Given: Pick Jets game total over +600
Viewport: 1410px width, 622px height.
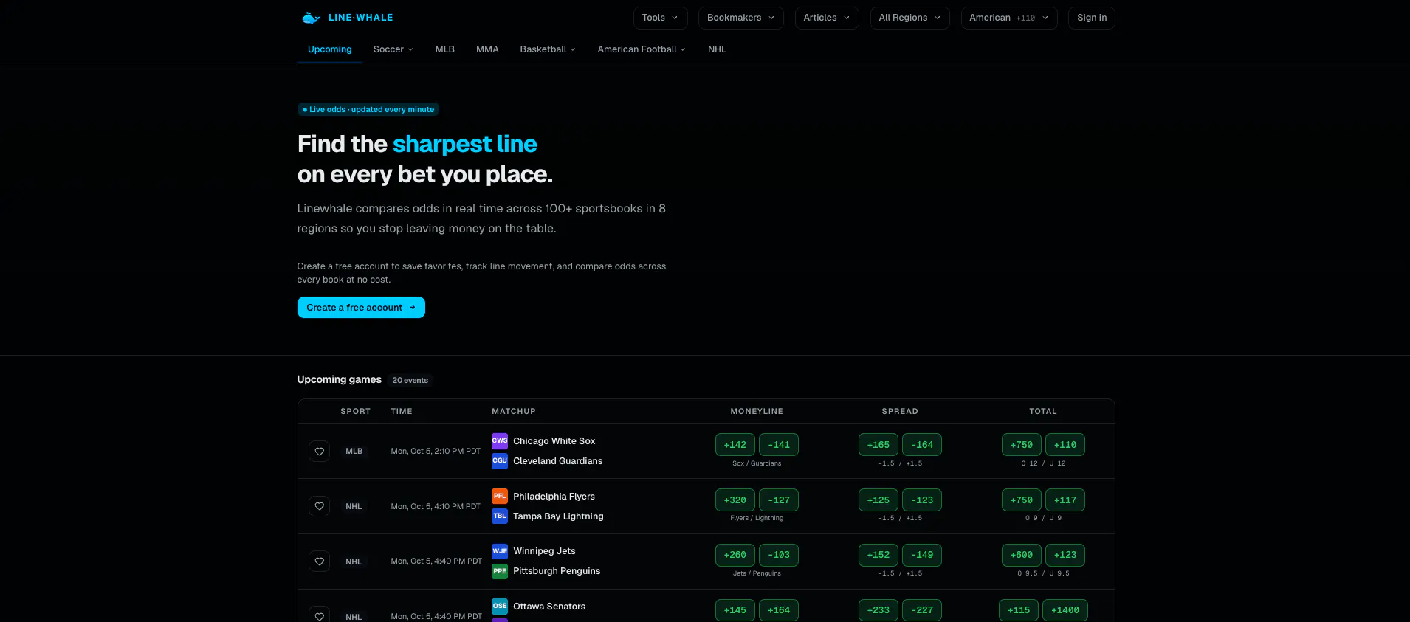Looking at the screenshot, I should pos(1022,555).
